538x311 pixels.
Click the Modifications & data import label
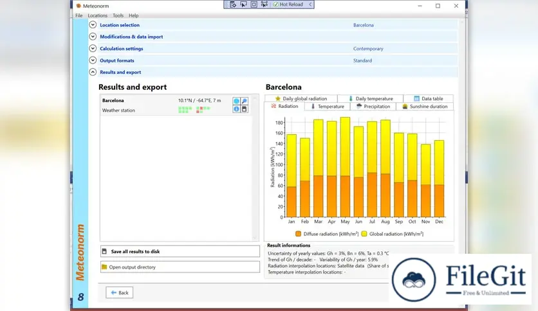[x=131, y=37]
